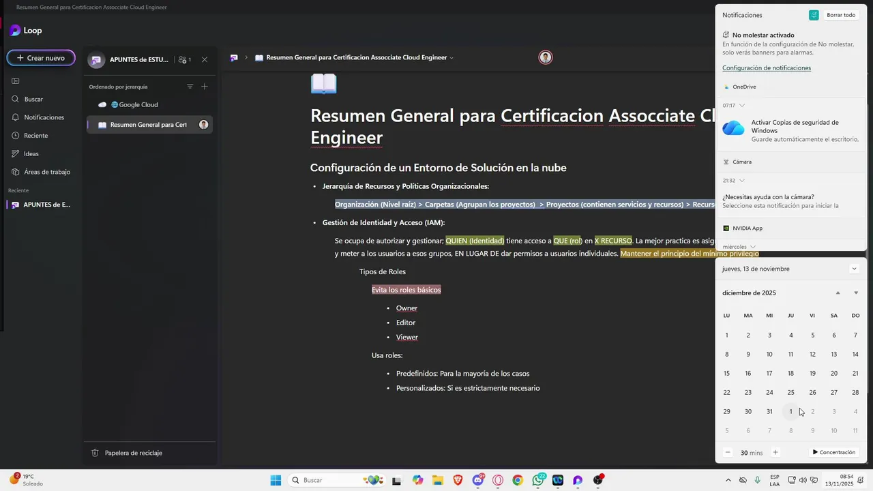
Task: Open Configuración de notificaciones link
Action: click(767, 68)
